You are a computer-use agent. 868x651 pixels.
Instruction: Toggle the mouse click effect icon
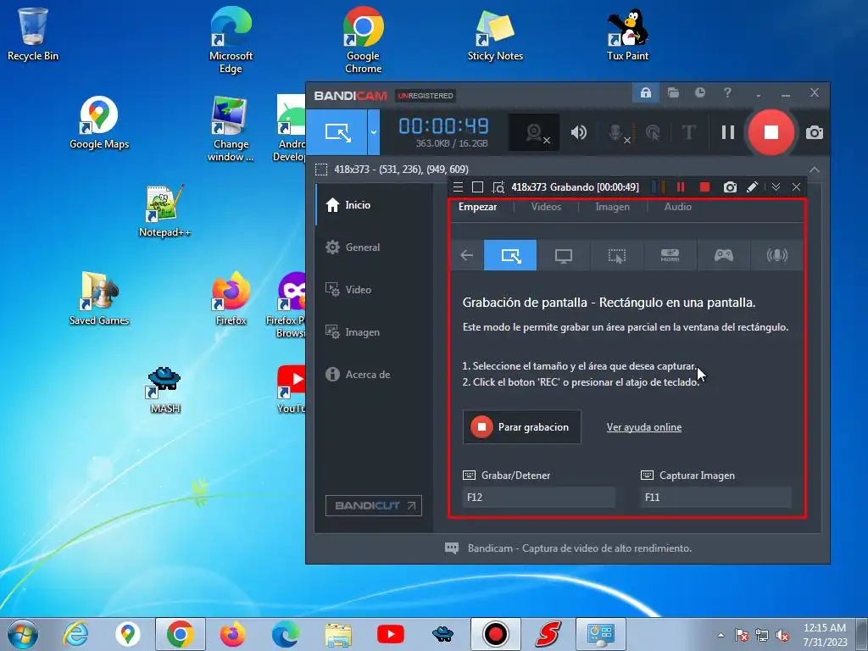tap(653, 132)
